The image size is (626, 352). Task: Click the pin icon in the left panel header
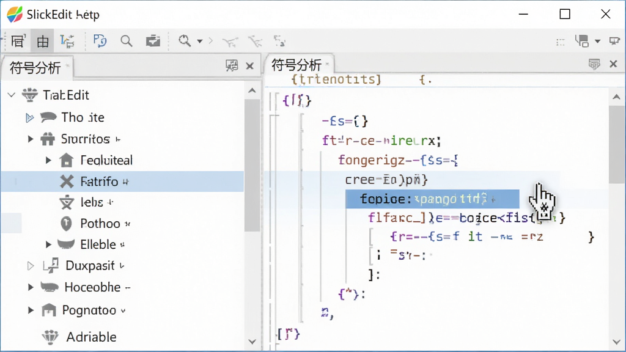[x=232, y=65]
